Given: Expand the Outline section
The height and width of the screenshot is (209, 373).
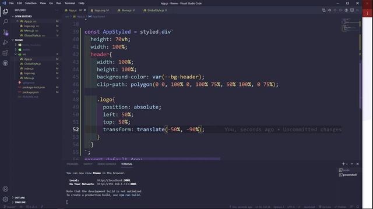Looking at the screenshot, I should coord(19,197).
